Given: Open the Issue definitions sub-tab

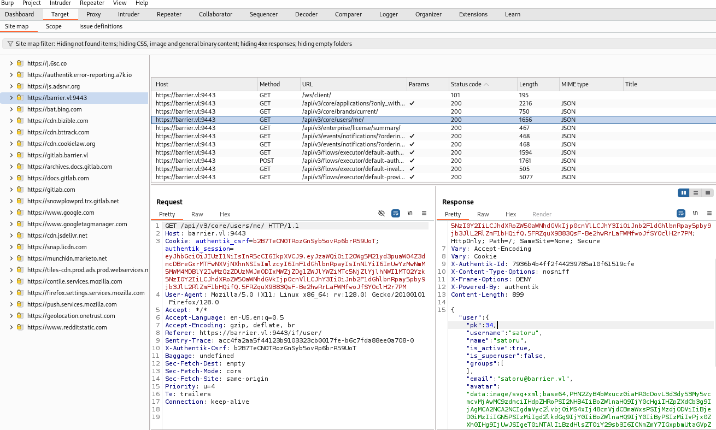Looking at the screenshot, I should [x=101, y=26].
